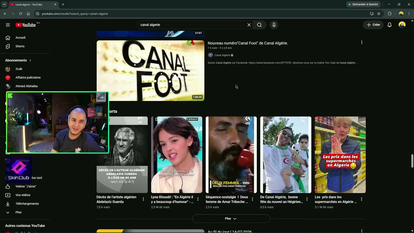Play the Canal Foot video thumbnail
Viewport: 414px width, 233px height.
(150, 71)
